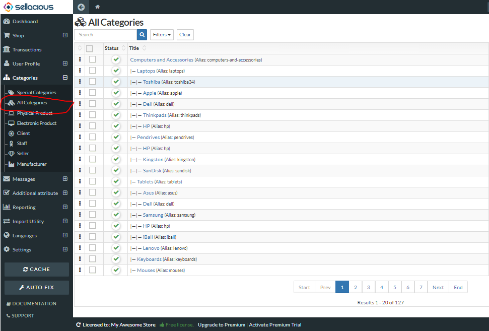
Task: Expand the Shop menu section
Action: tap(65, 35)
